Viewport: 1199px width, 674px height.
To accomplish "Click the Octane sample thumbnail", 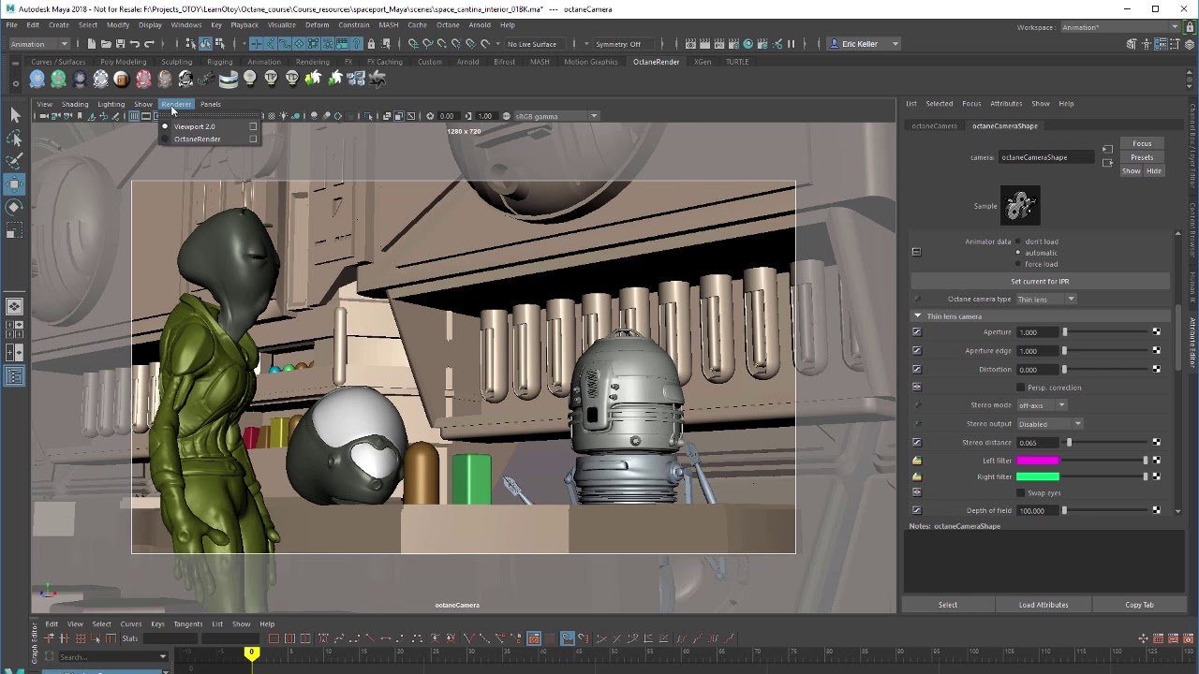I will click(x=1020, y=206).
